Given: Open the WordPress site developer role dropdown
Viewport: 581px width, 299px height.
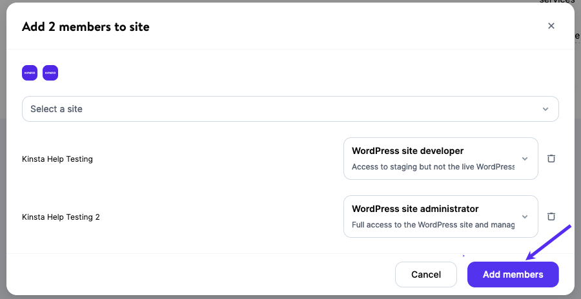Looking at the screenshot, I should click(440, 159).
